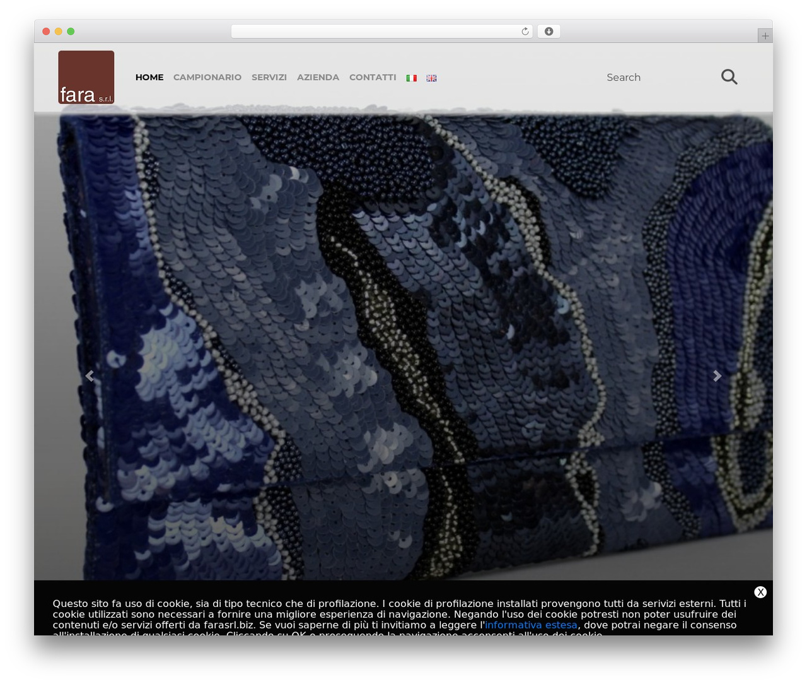Close the browser window with red button
807x684 pixels.
(46, 32)
